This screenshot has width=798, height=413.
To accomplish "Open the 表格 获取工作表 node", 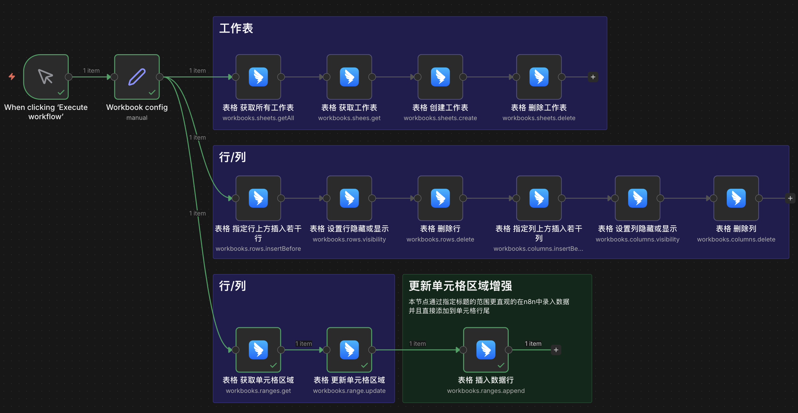I will pyautogui.click(x=349, y=77).
